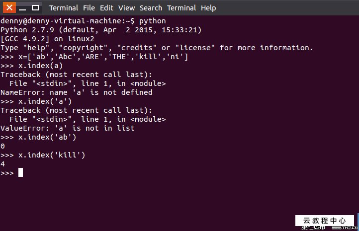359x231 pixels.
Task: Click the shell prompt line running python
Action: (83, 21)
